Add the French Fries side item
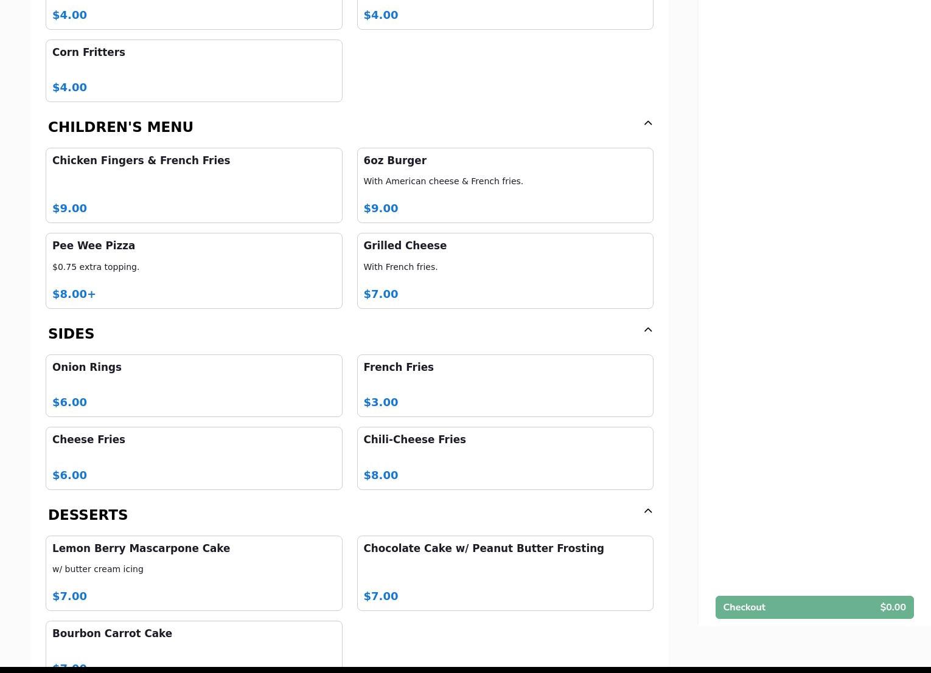The height and width of the screenshot is (673, 931). (505, 385)
